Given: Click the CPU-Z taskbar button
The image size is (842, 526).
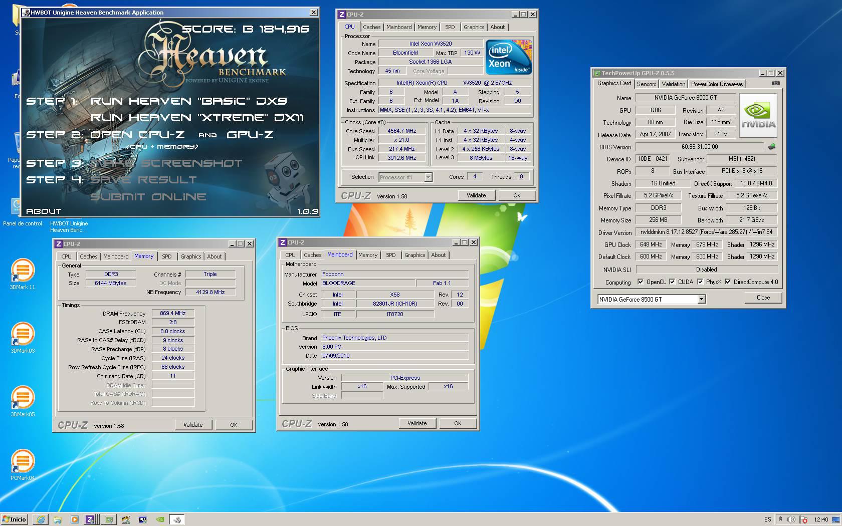Looking at the screenshot, I should click(90, 519).
